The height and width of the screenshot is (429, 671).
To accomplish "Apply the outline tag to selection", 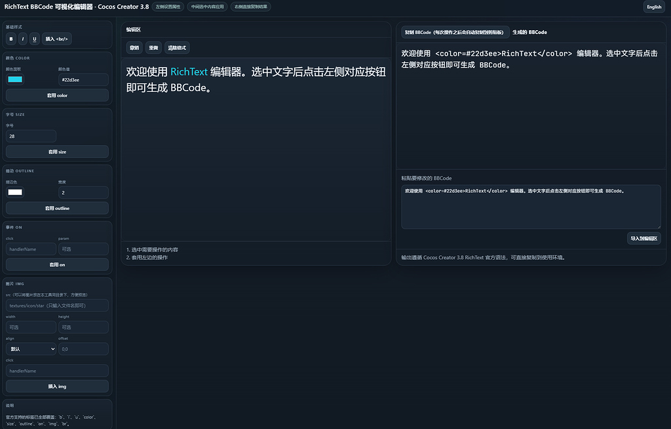I will [57, 209].
